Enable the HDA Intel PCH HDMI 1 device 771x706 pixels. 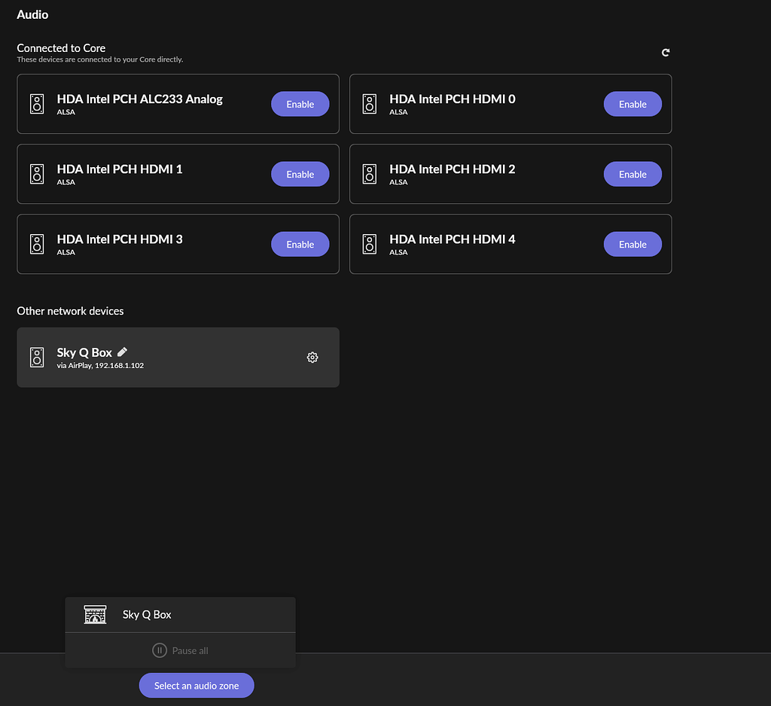(300, 174)
